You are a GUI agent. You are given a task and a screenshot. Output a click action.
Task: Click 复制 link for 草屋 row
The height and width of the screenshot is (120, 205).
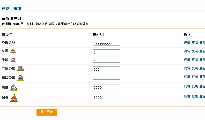pos(195,51)
